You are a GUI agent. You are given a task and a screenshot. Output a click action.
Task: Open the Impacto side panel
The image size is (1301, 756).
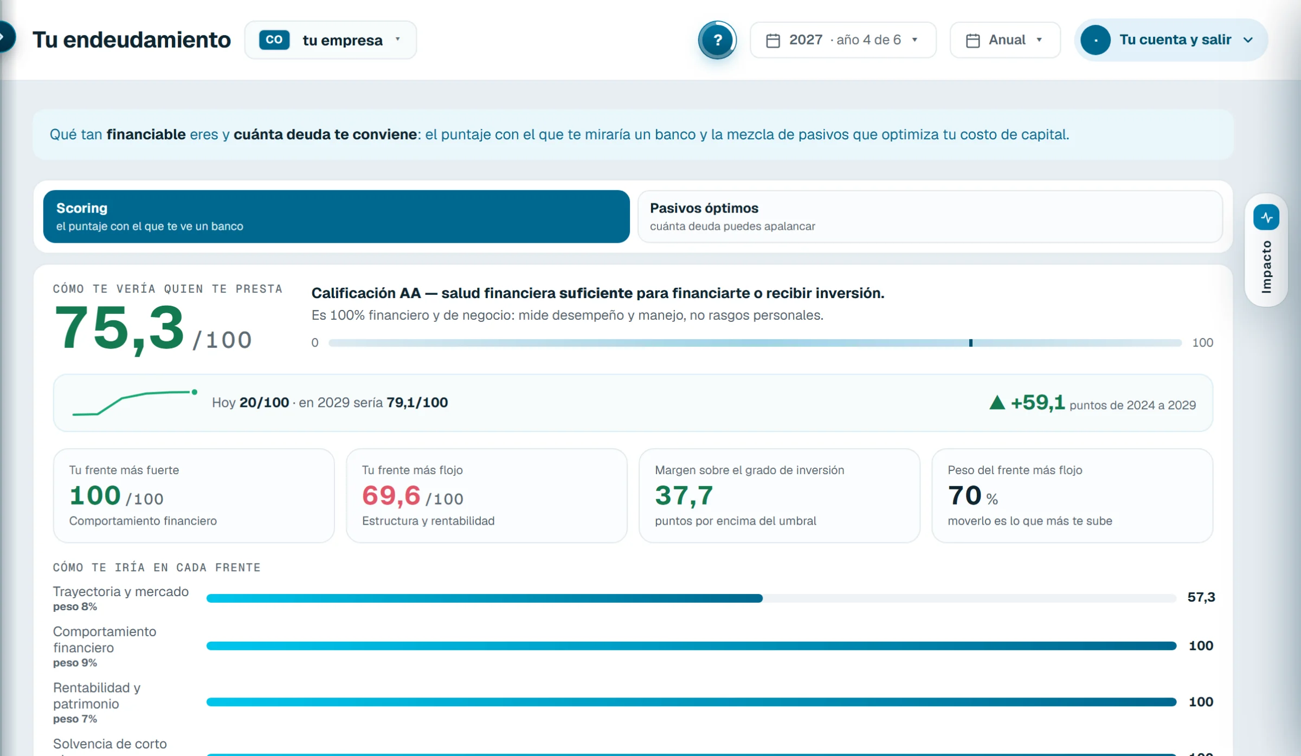coord(1266,250)
